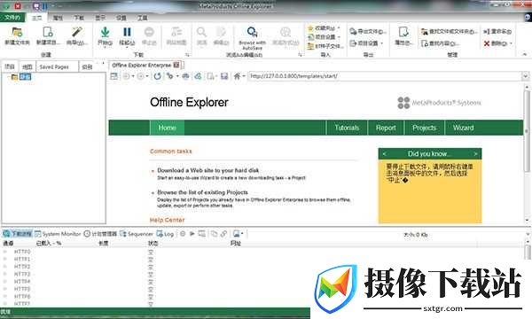Click the blue Pause download icon

127,32
